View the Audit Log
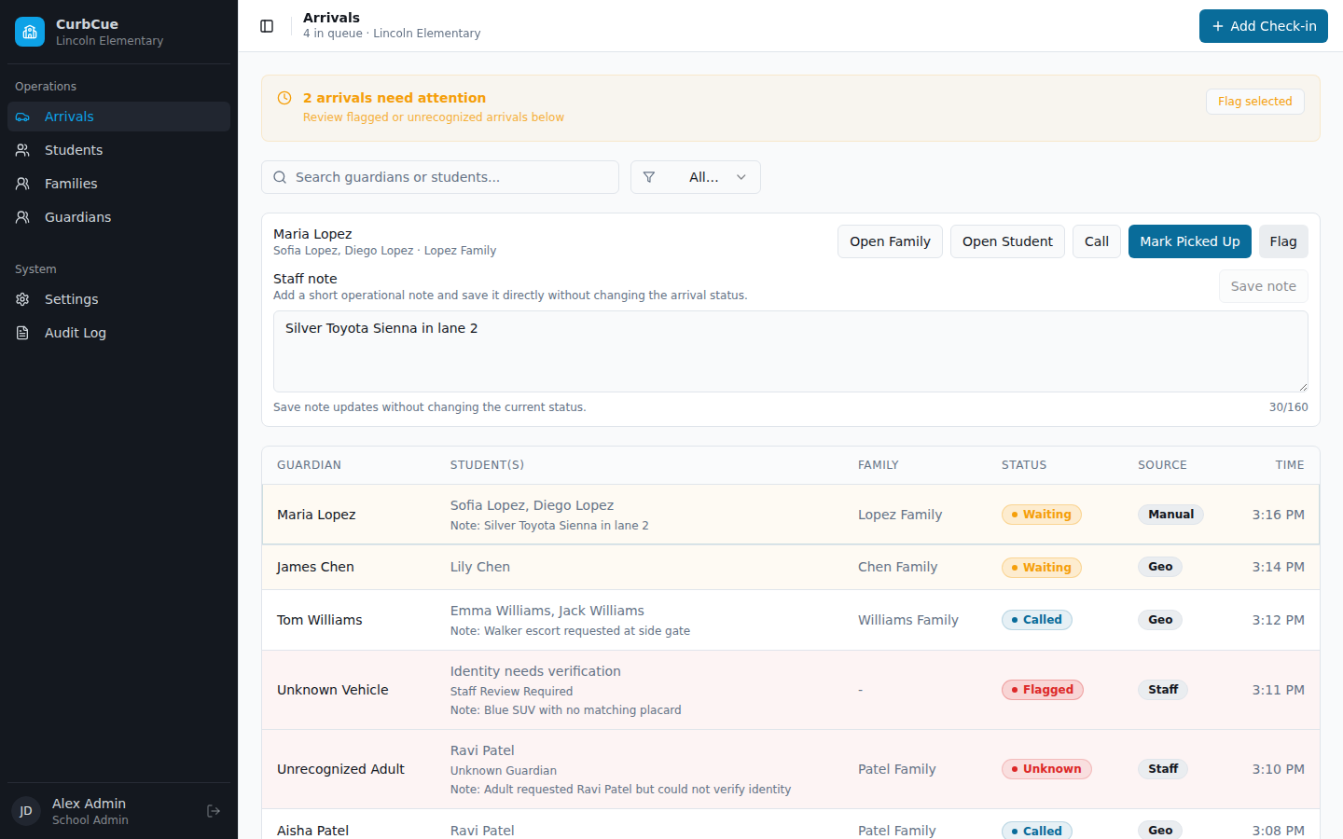 point(118,333)
